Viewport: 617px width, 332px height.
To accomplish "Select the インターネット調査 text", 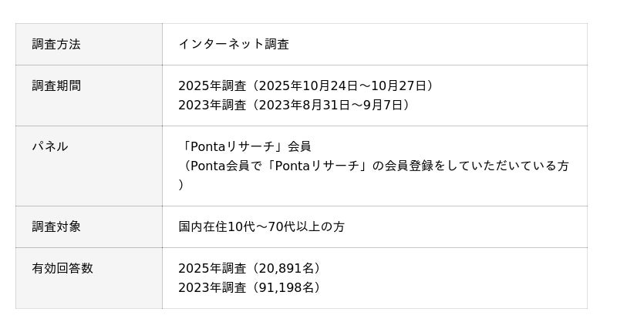I will [234, 45].
